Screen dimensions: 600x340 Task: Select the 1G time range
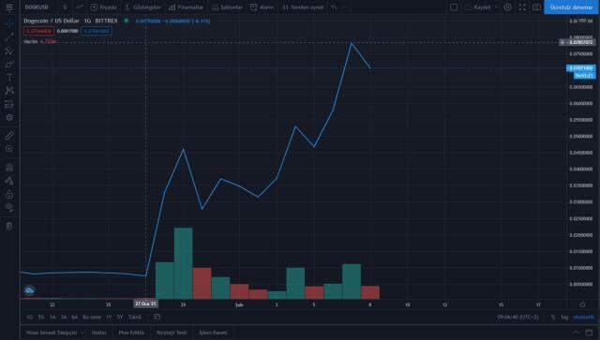(x=30, y=318)
